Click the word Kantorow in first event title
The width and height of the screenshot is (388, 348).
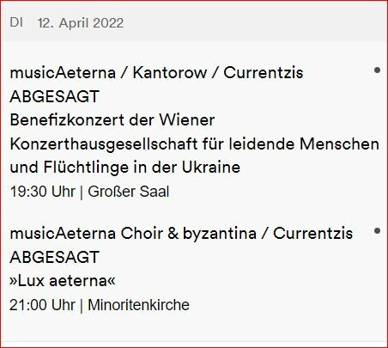pos(170,72)
